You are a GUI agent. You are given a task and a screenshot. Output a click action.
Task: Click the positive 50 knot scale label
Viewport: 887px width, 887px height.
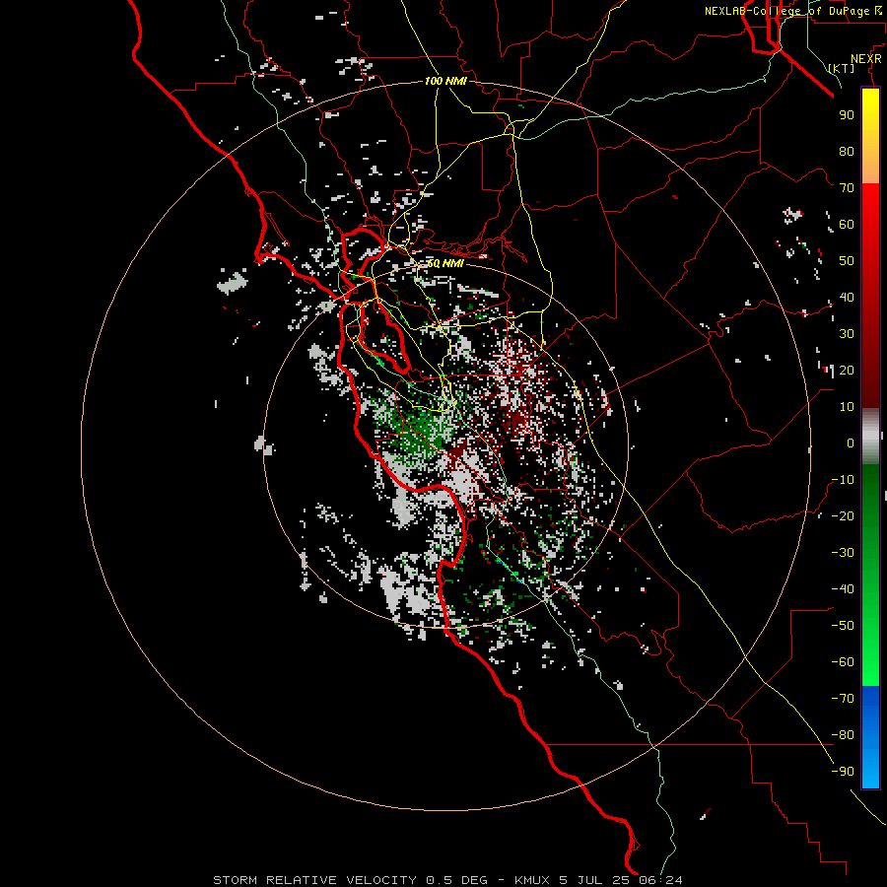[x=847, y=261]
